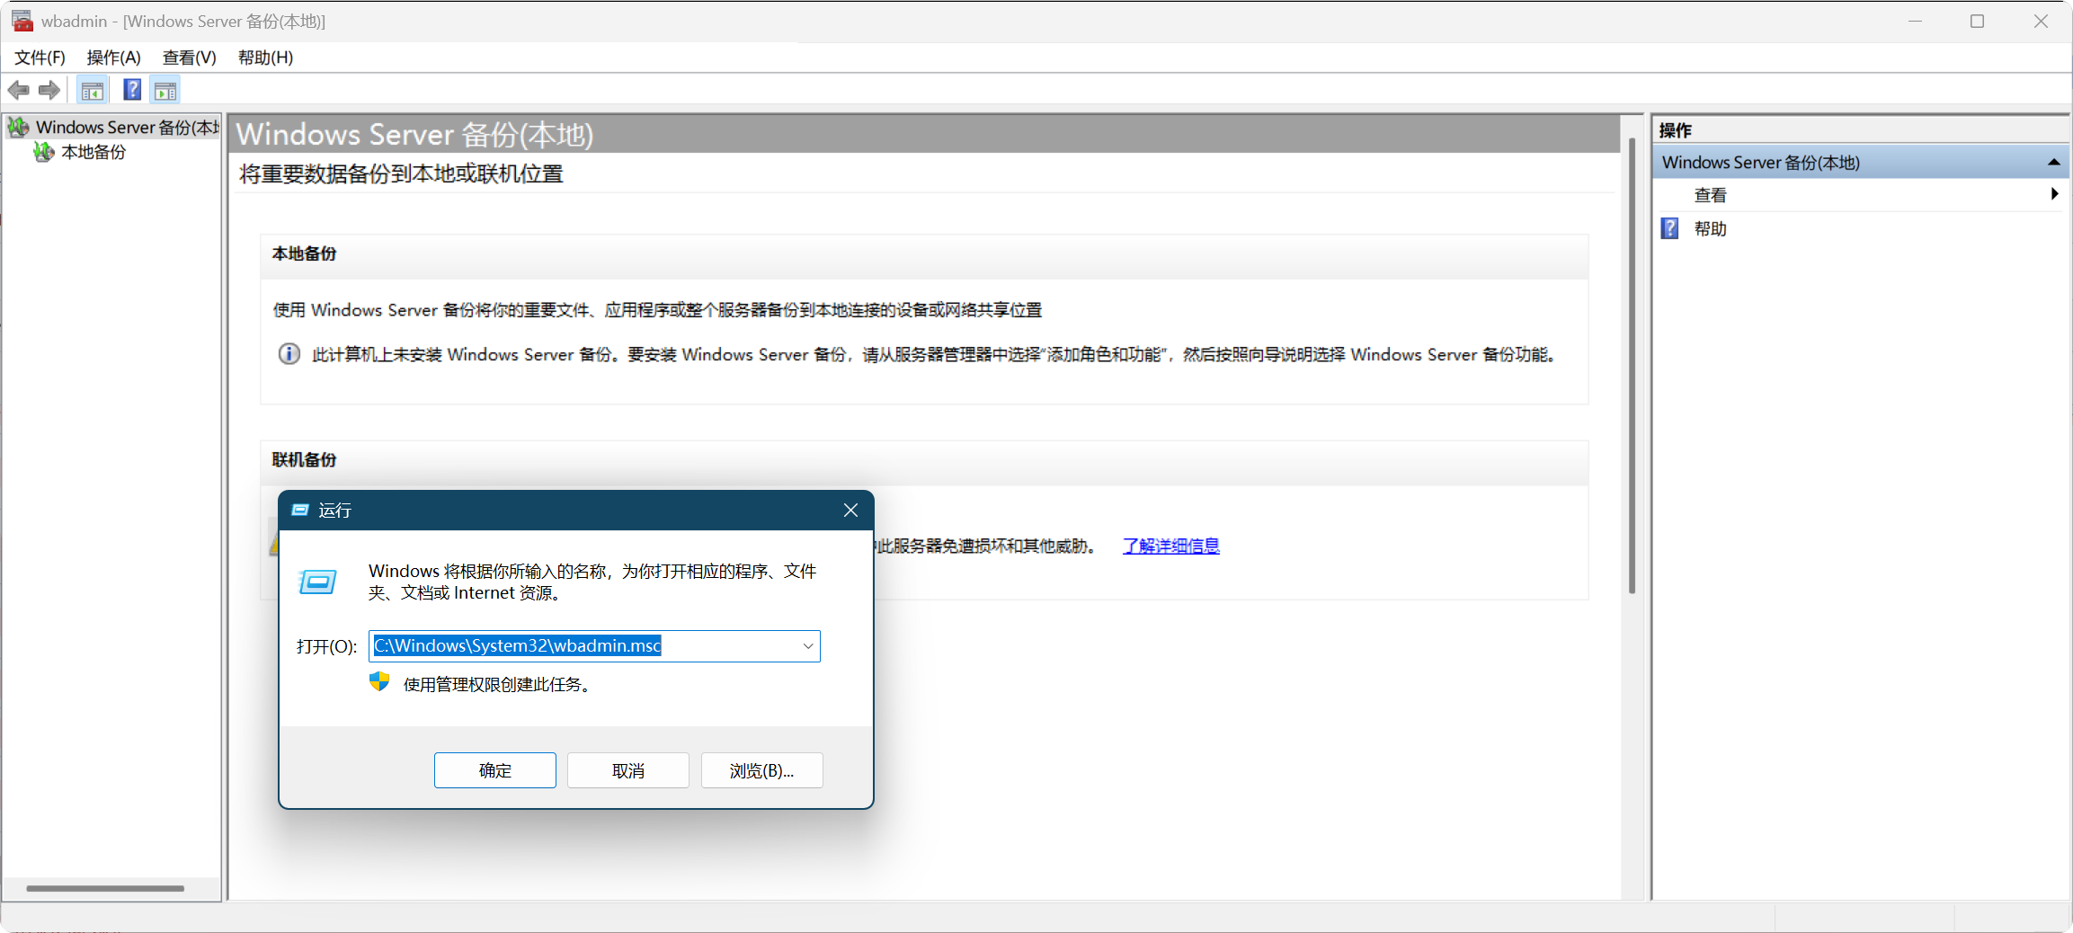This screenshot has width=2073, height=933.
Task: Close the 运行 dialog
Action: point(850,511)
